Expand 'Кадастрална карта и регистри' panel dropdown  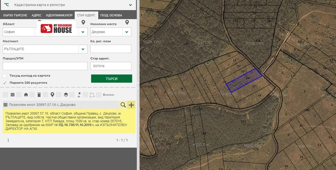pyautogui.click(x=131, y=5)
